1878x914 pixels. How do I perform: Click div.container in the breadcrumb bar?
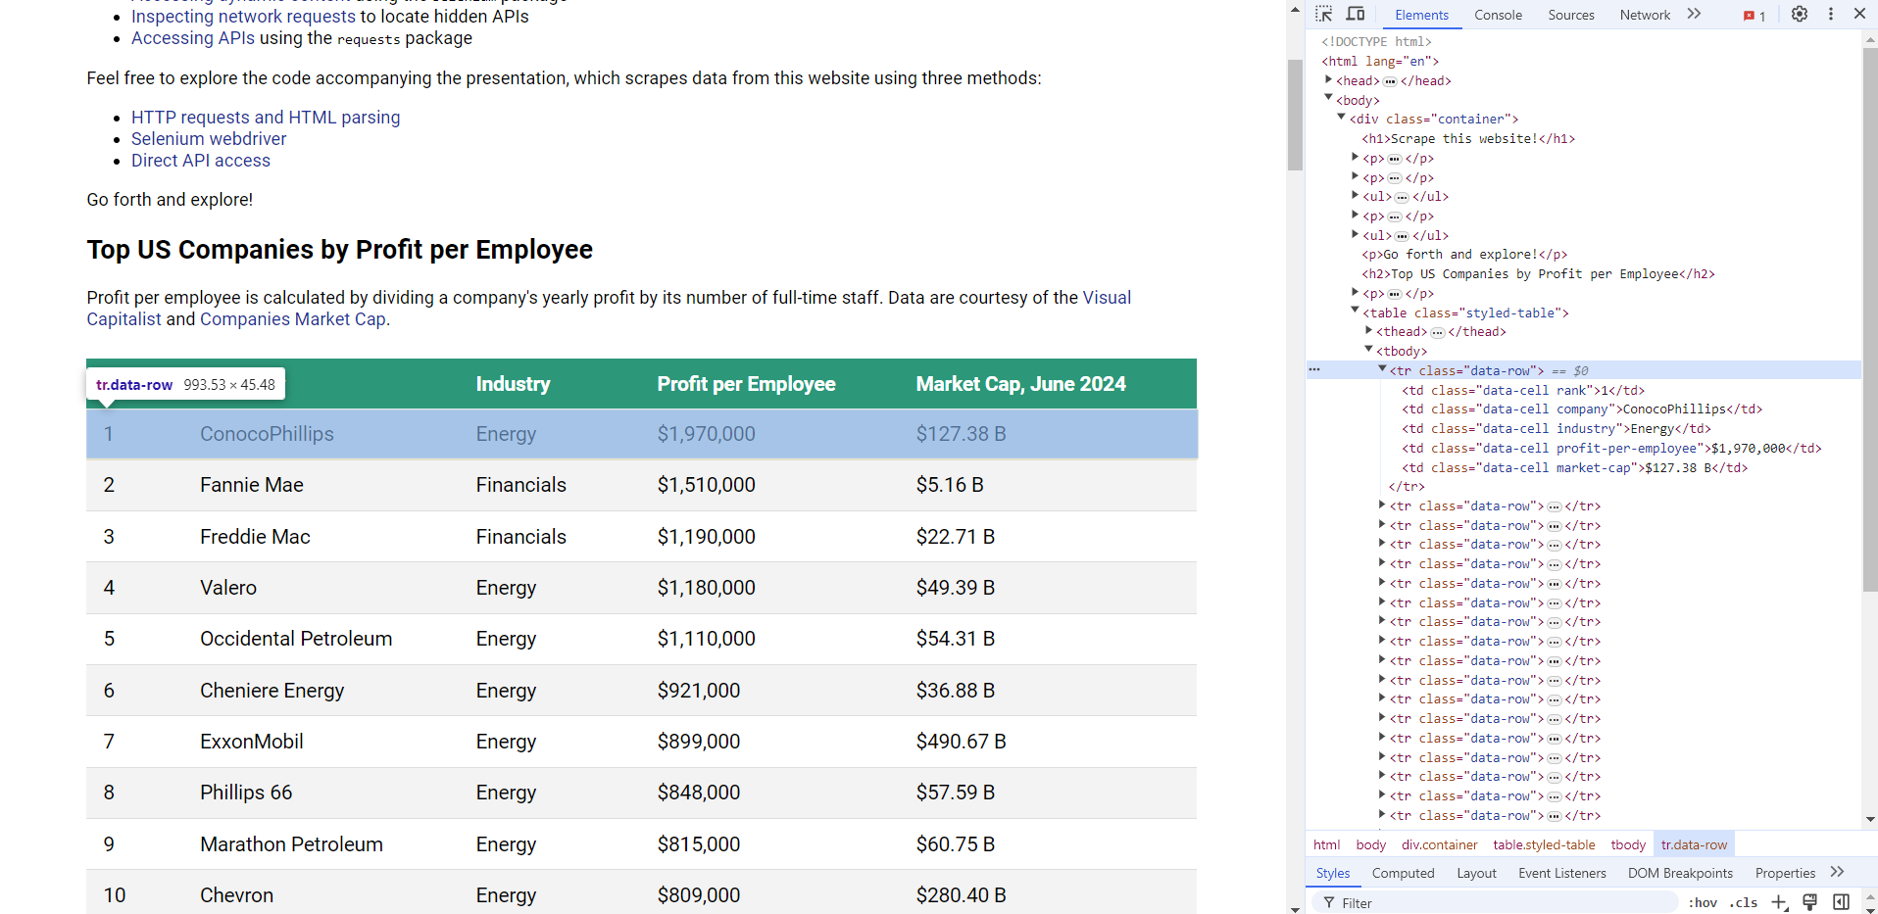1439,844
